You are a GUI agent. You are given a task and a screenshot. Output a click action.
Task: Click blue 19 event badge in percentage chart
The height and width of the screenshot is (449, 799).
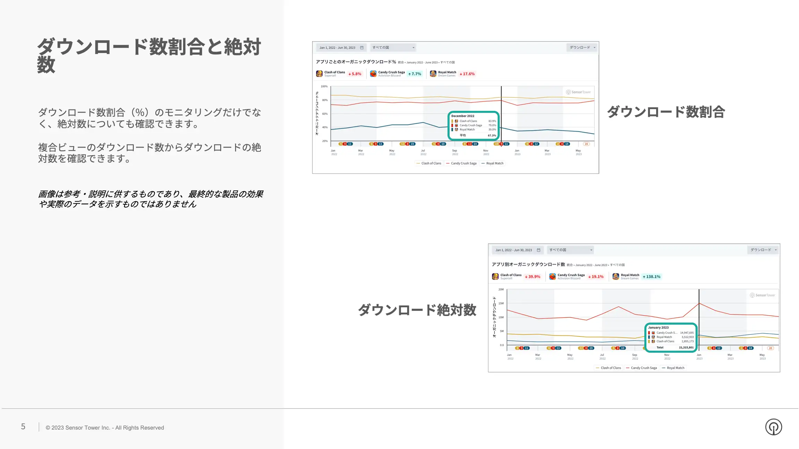(x=412, y=144)
